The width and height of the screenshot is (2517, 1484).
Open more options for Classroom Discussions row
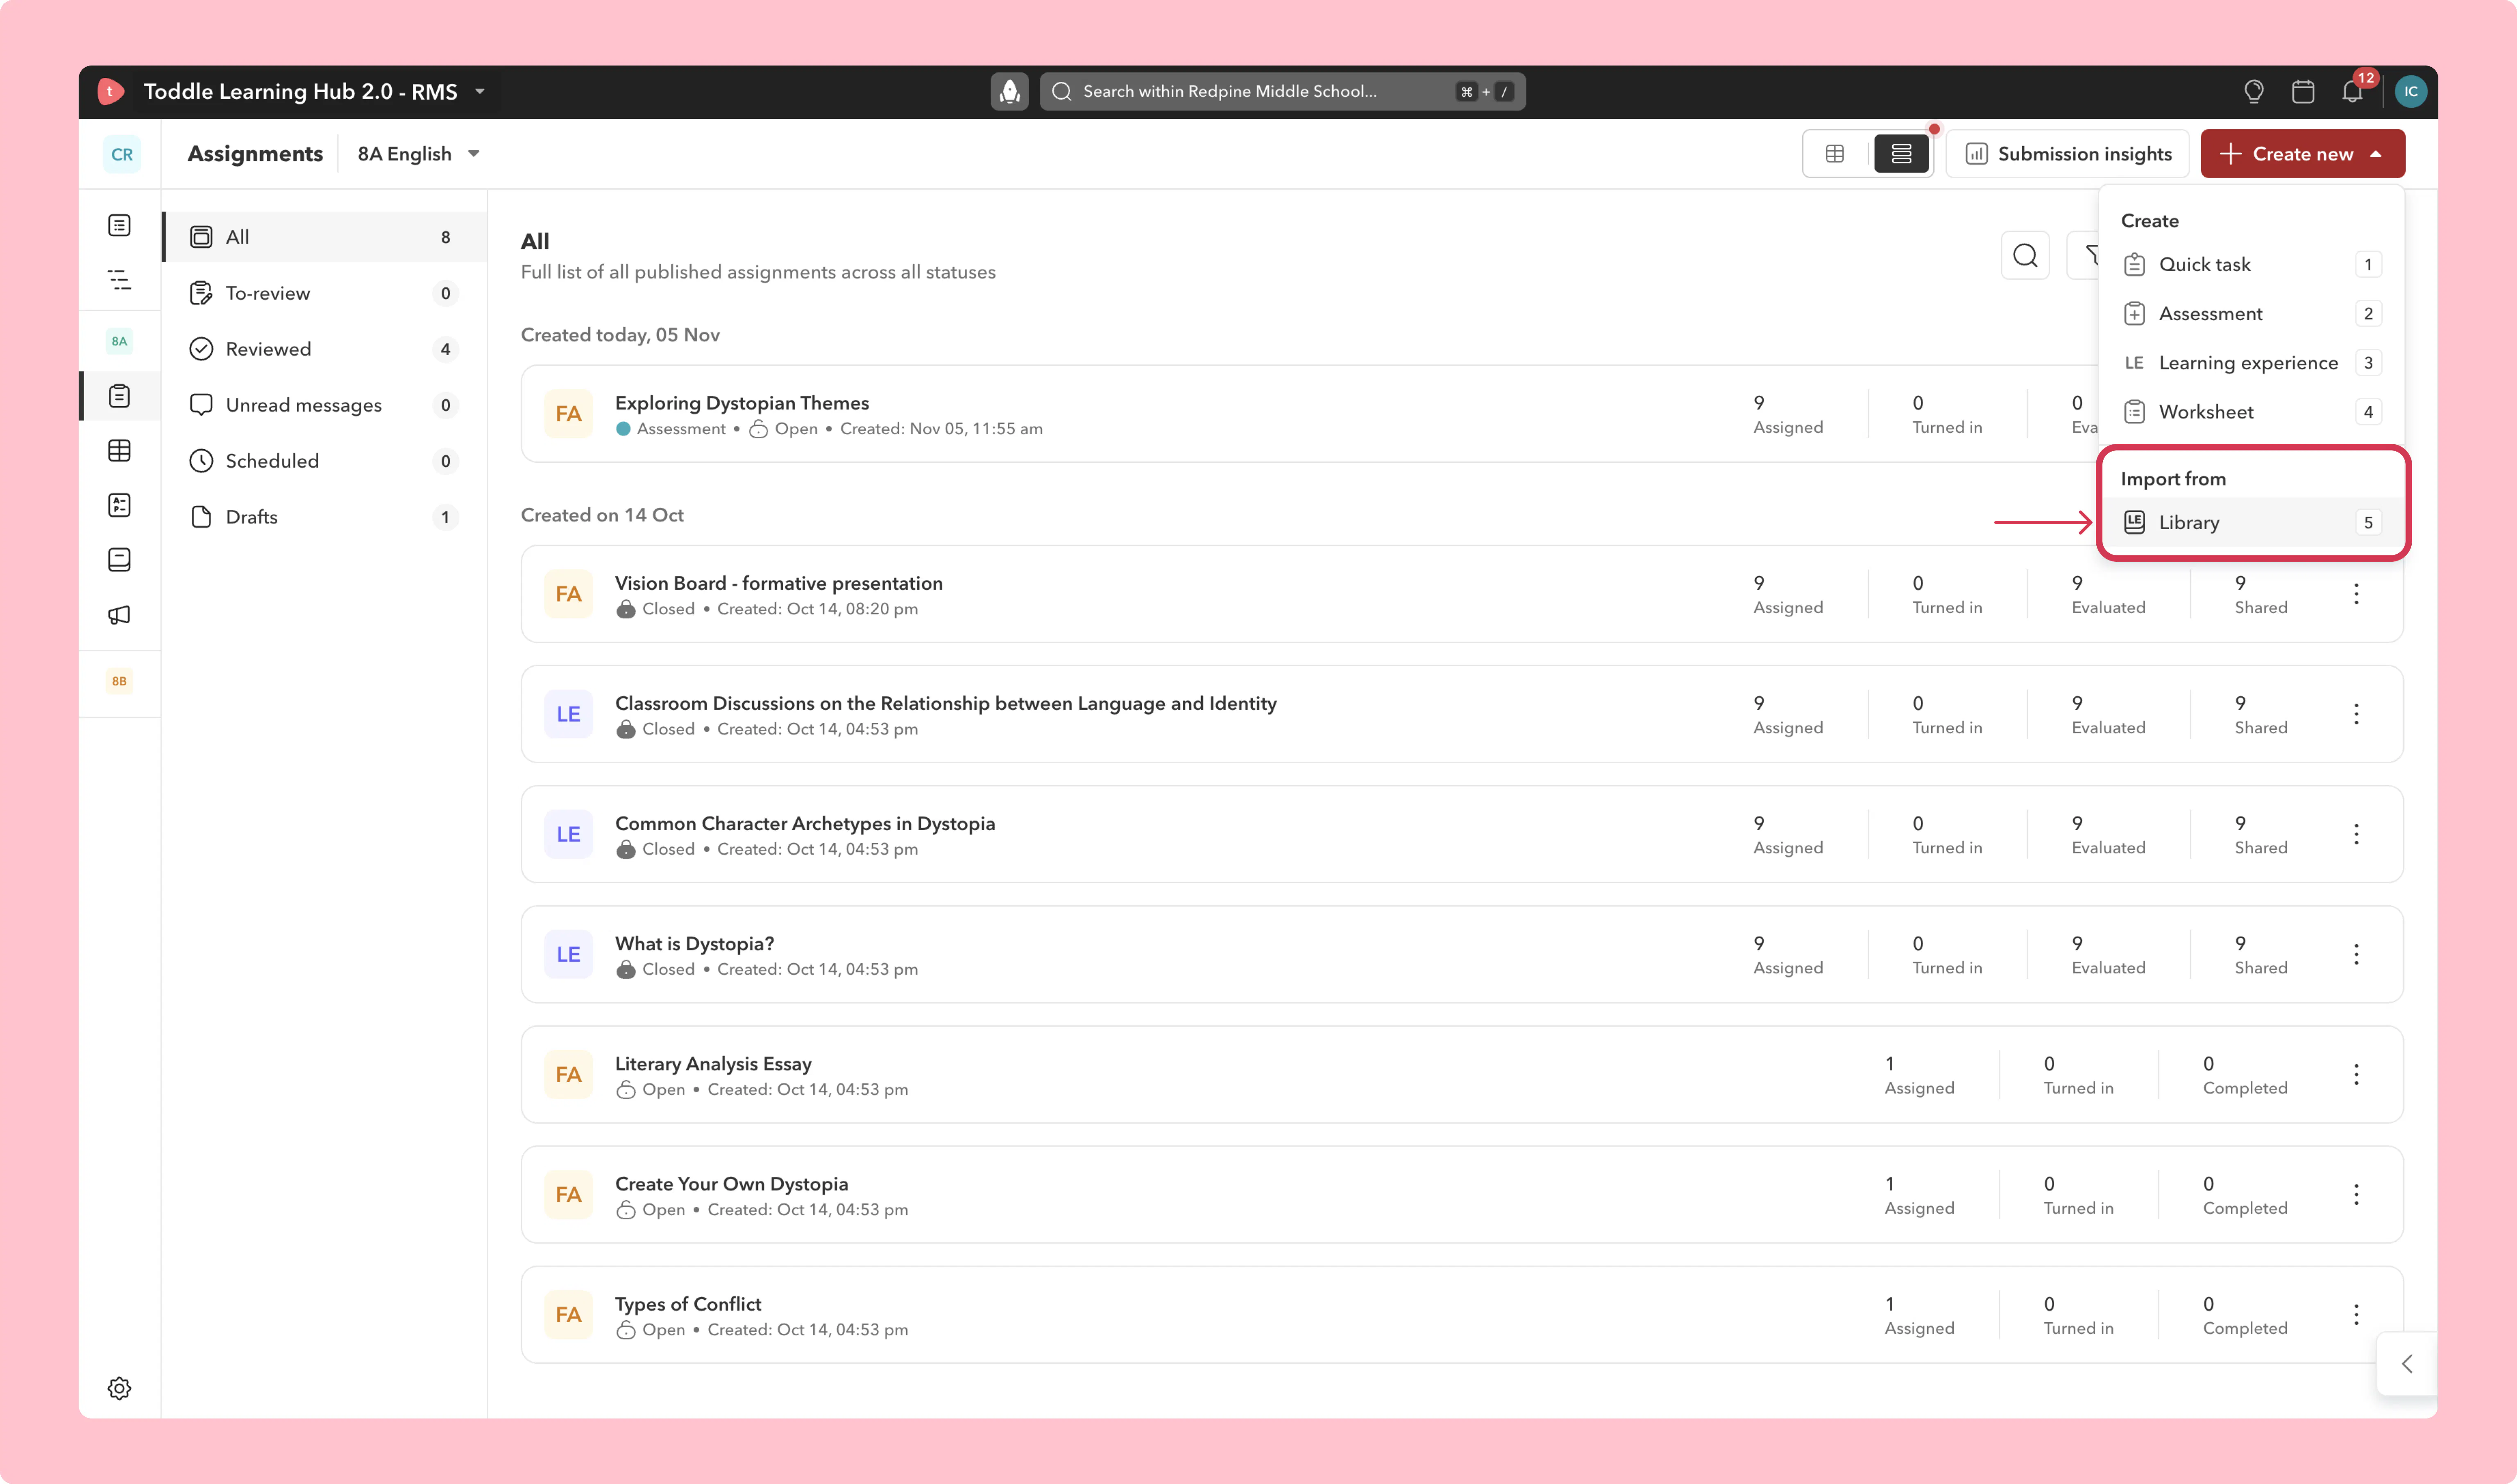pyautogui.click(x=2356, y=714)
